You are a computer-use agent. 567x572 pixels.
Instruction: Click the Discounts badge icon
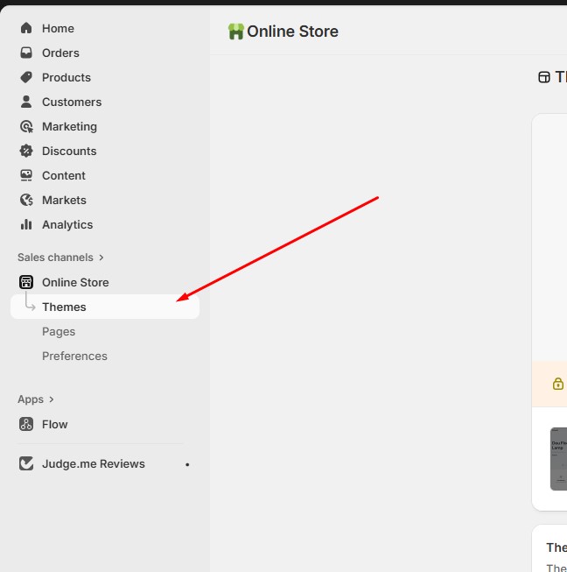click(26, 151)
